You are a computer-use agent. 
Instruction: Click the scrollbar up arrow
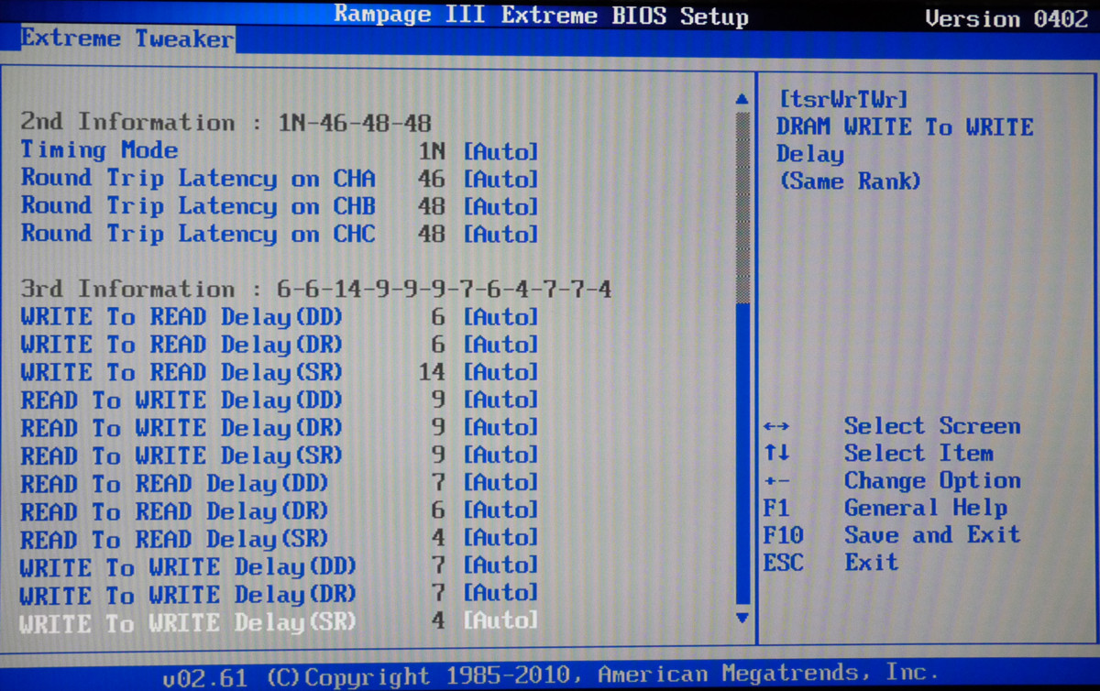click(x=742, y=99)
